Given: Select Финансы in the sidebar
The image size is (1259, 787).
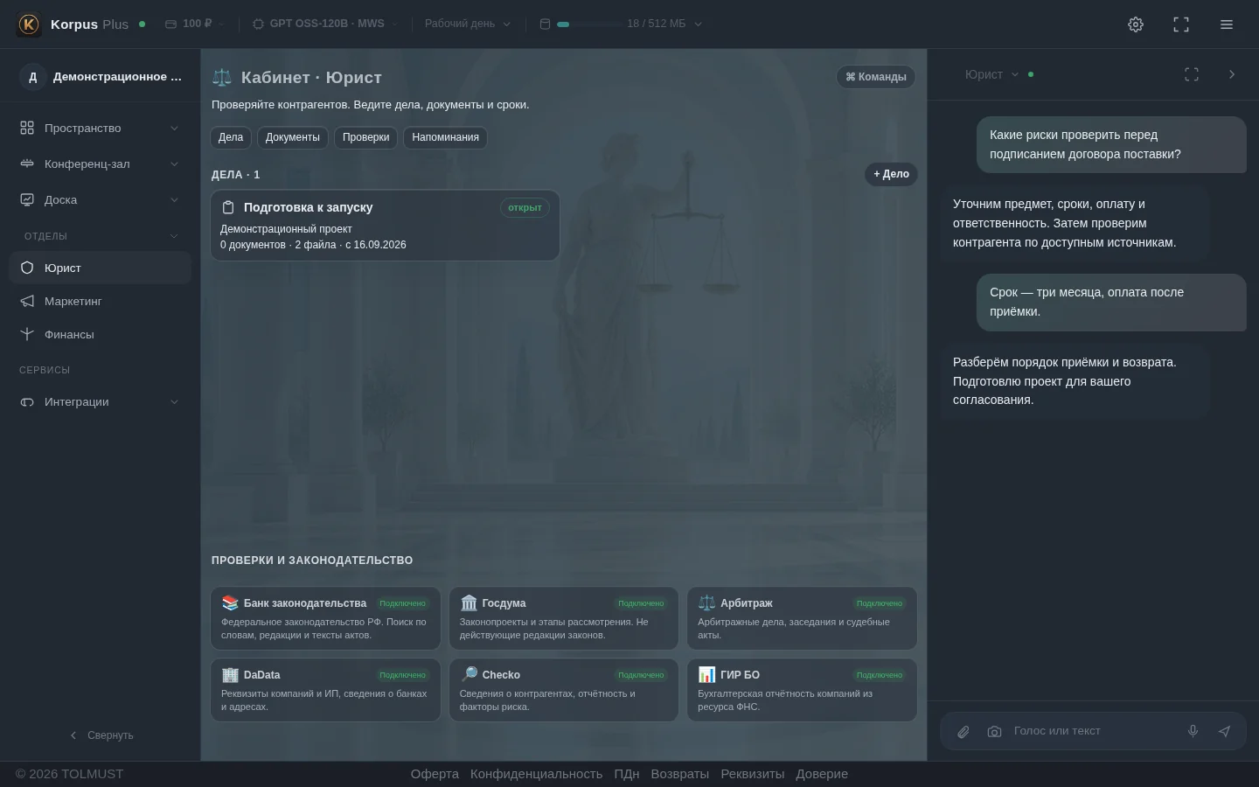Looking at the screenshot, I should click(x=100, y=334).
